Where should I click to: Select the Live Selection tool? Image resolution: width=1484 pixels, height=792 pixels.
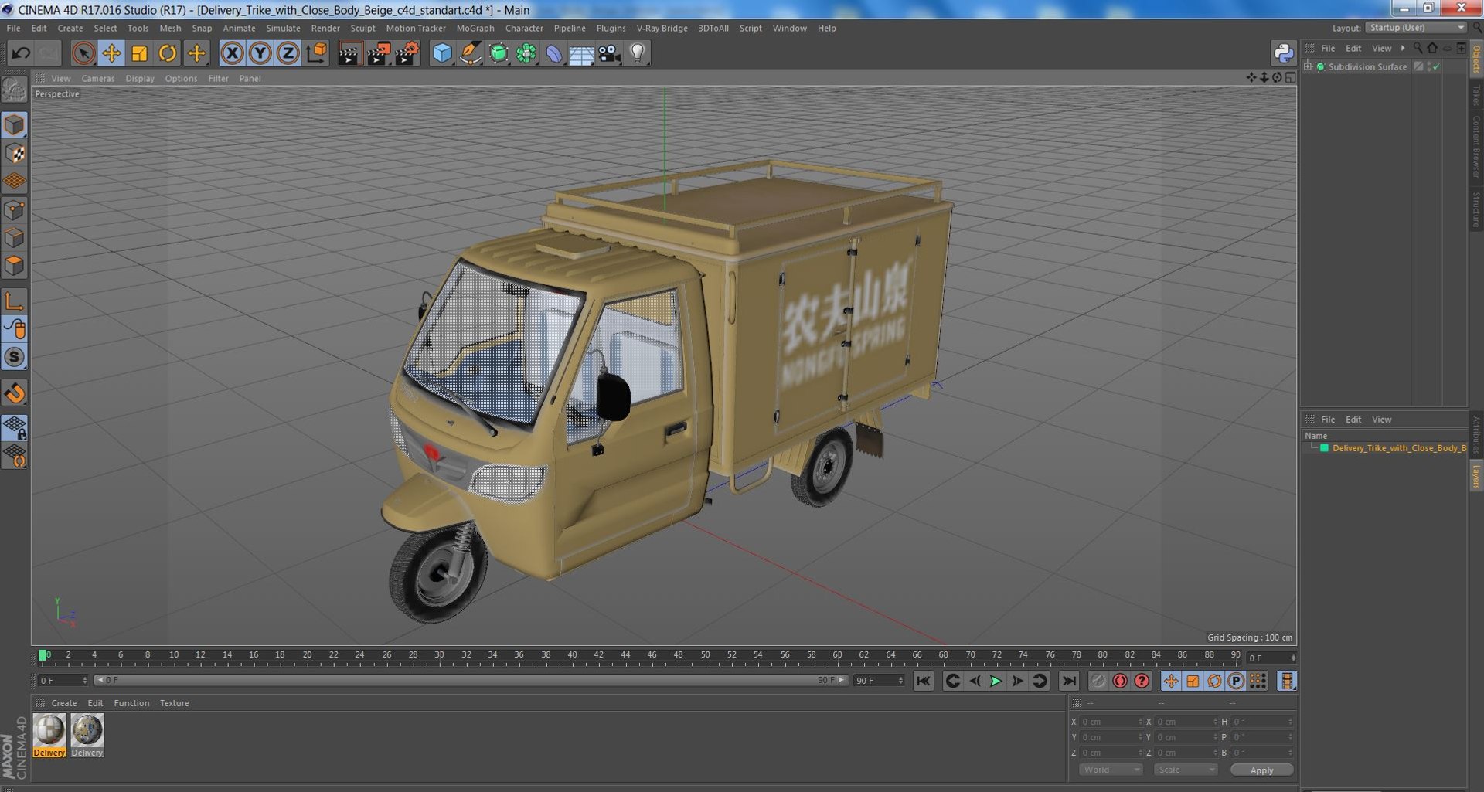(x=83, y=53)
